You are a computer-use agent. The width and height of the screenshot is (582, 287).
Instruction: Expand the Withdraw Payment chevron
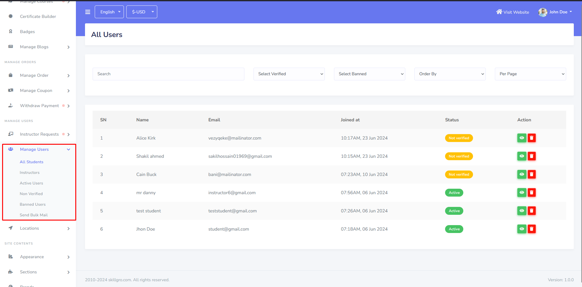(x=69, y=106)
